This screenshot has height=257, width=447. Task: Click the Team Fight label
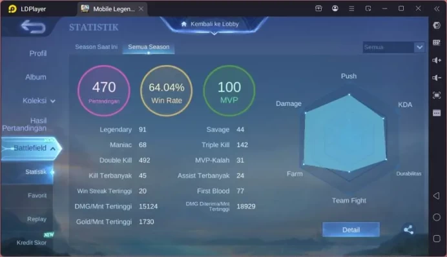pyautogui.click(x=349, y=201)
